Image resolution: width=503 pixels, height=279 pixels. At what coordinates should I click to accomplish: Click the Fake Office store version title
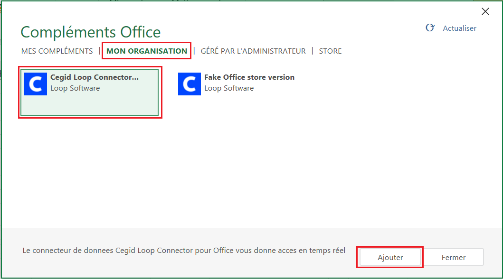249,77
